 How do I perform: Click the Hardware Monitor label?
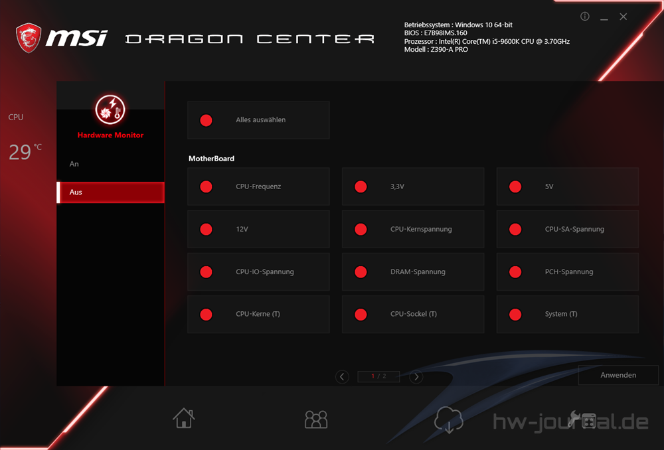pos(110,135)
